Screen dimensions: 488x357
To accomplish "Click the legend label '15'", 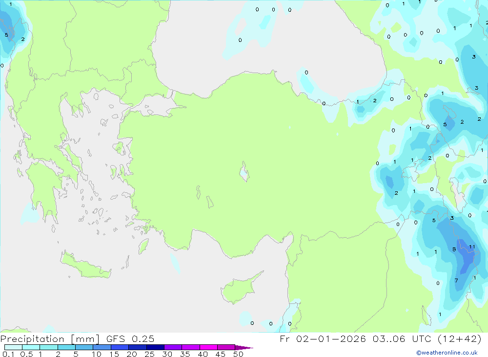I will 114,354.
